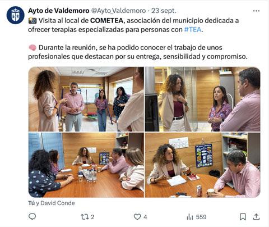The image size is (269, 227).
Task: Check the 559 views count
Action: [201, 217]
